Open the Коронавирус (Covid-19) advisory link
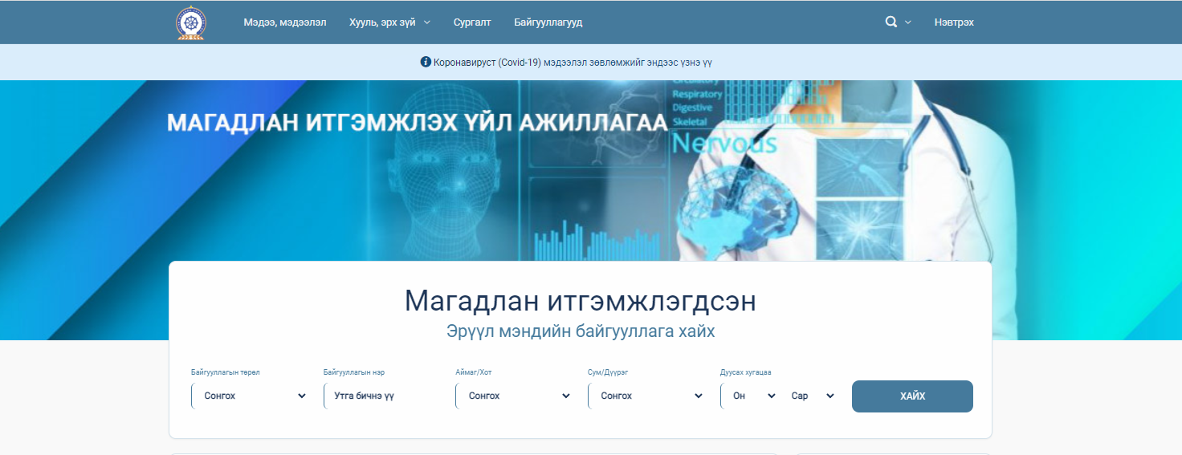The width and height of the screenshot is (1182, 455). [x=573, y=62]
